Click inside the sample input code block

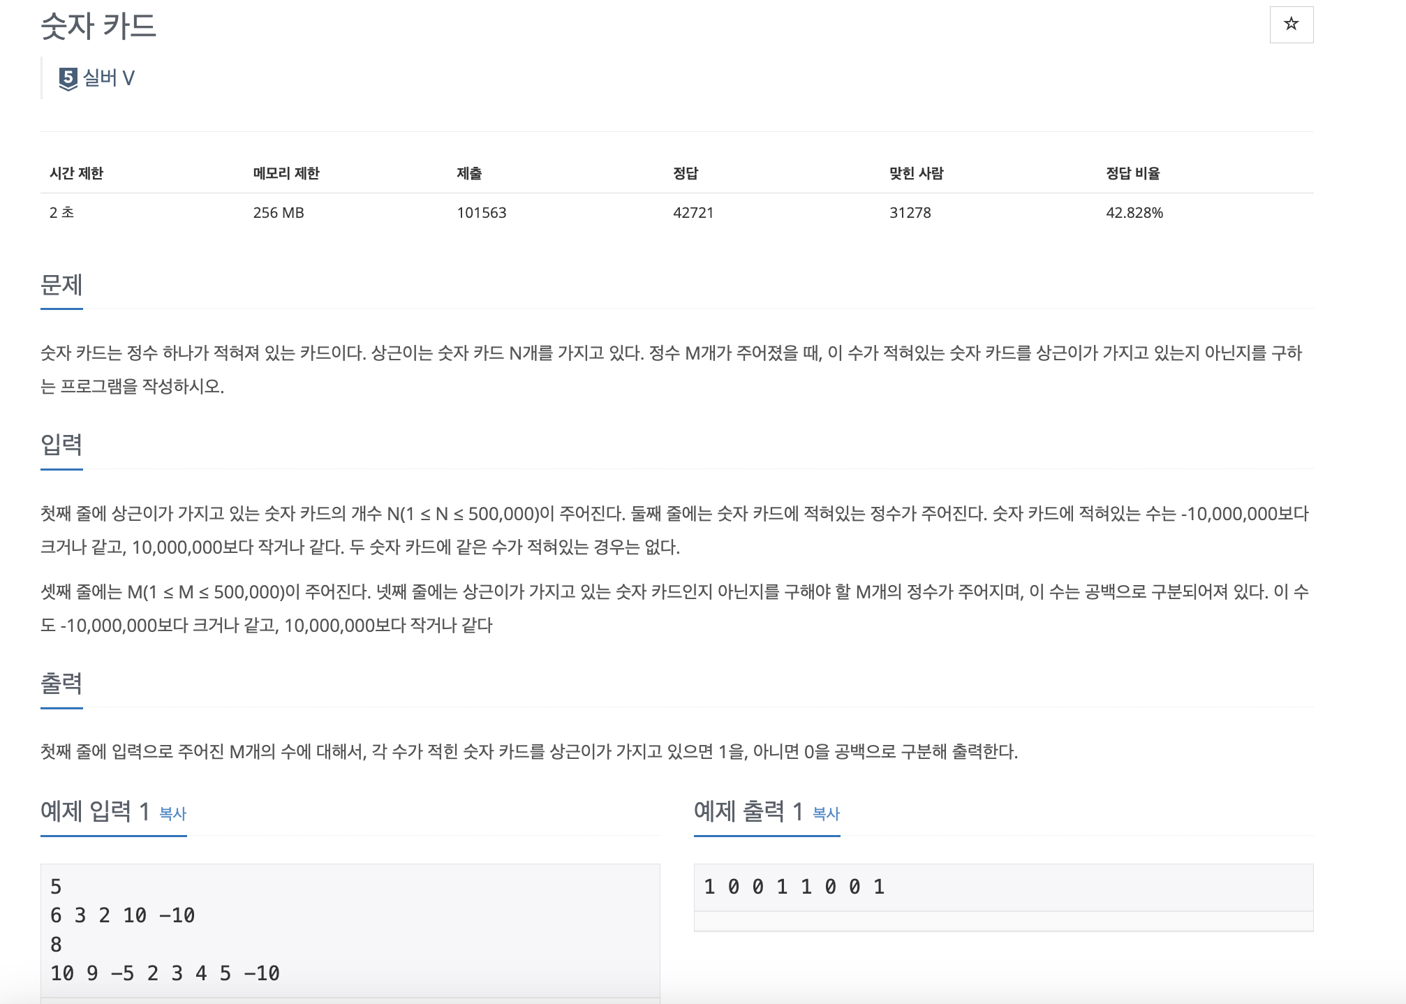[349, 929]
